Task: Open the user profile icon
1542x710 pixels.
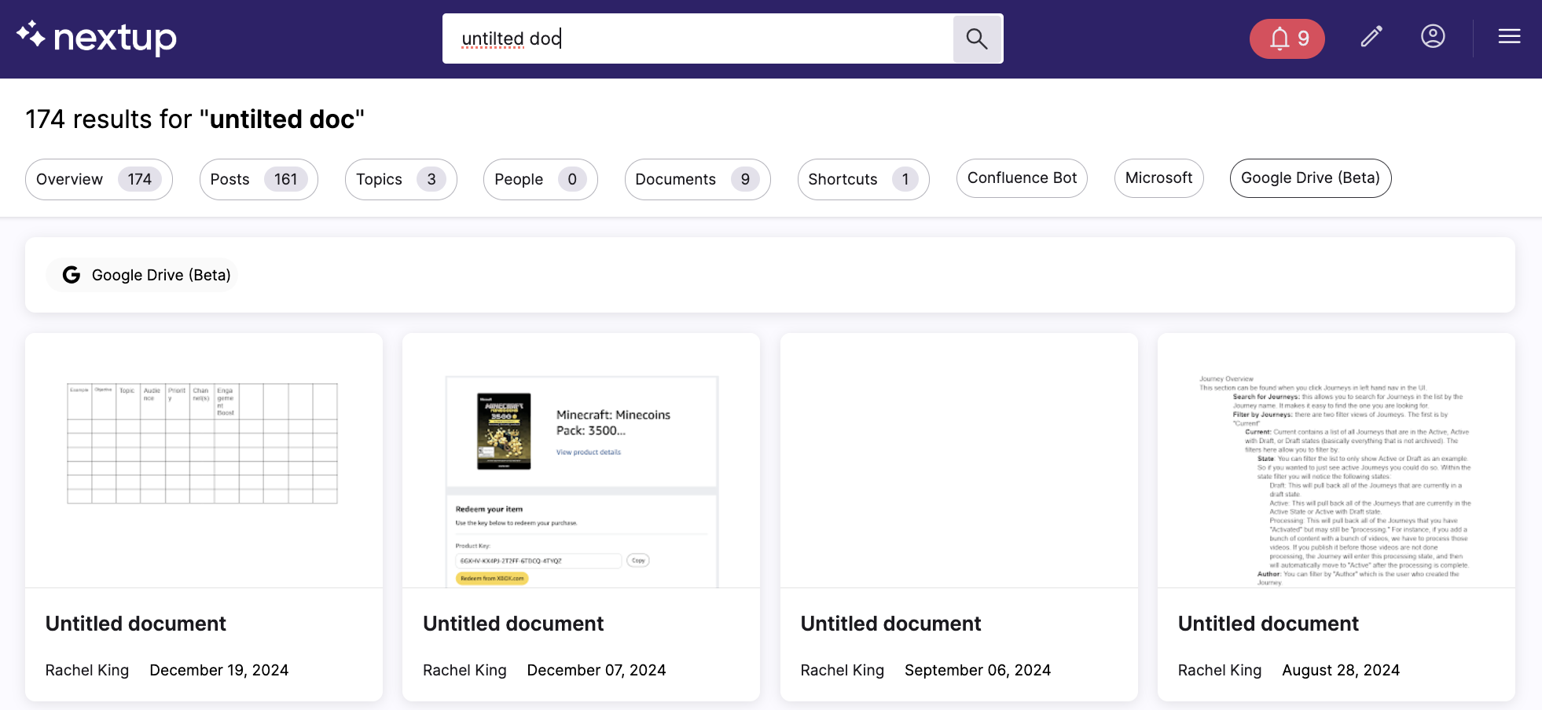Action: click(x=1433, y=37)
